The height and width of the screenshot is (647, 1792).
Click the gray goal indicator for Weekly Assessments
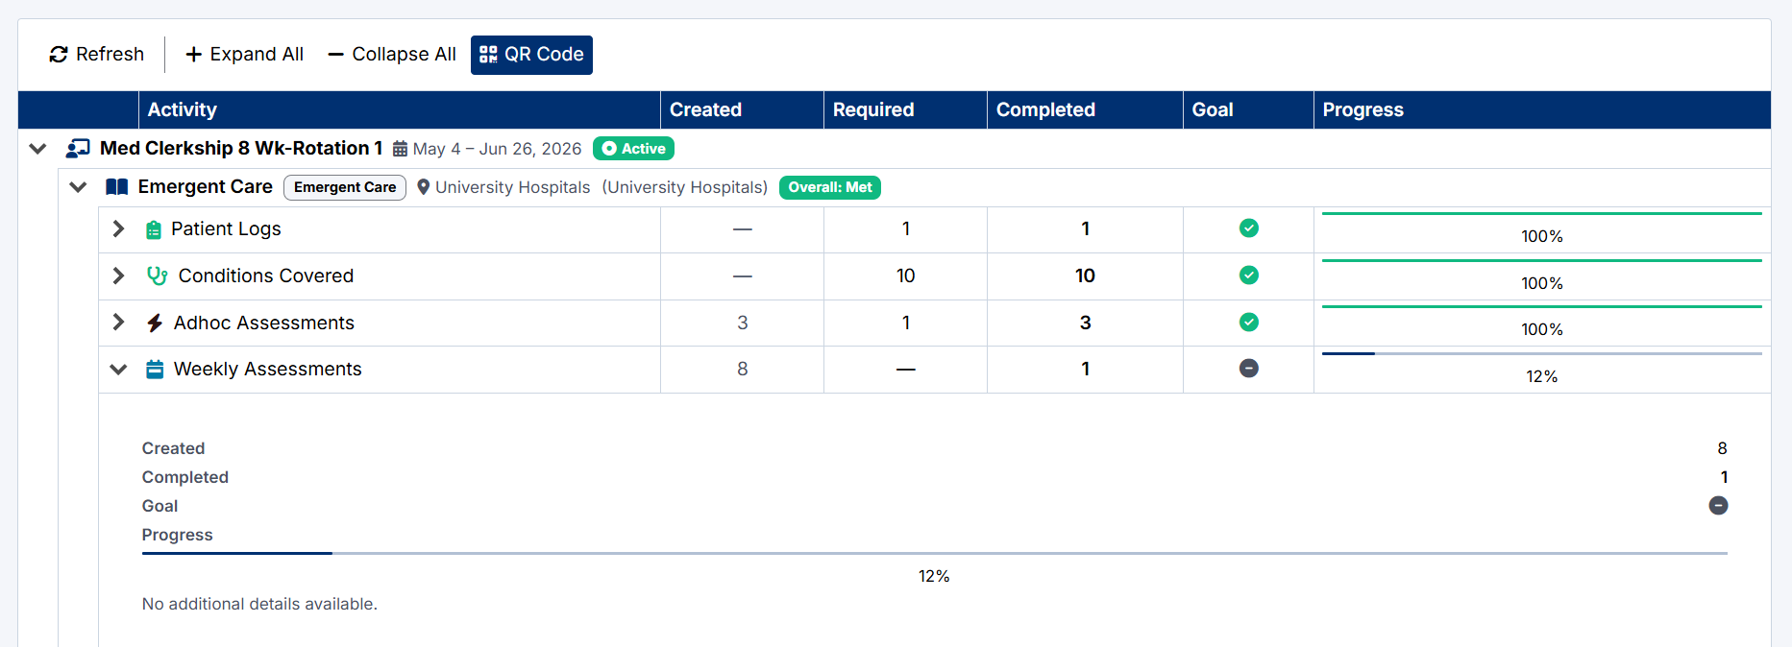pyautogui.click(x=1248, y=369)
